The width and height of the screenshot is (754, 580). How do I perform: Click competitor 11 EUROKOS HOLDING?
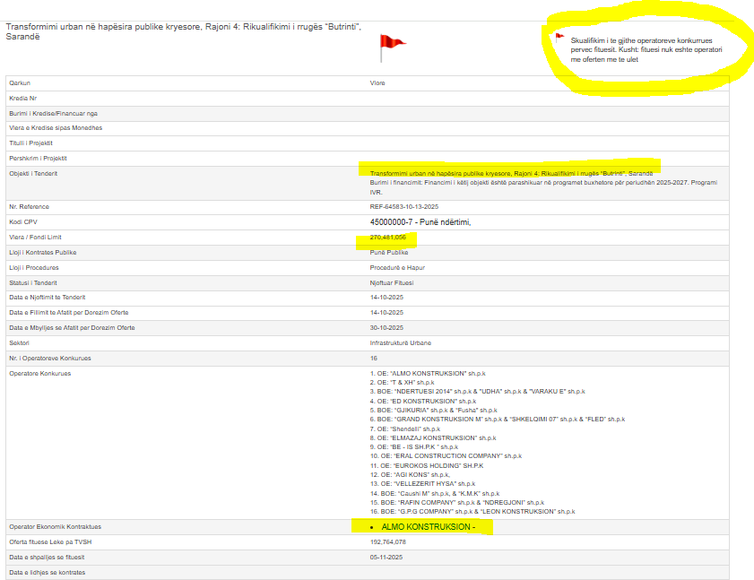click(x=426, y=466)
